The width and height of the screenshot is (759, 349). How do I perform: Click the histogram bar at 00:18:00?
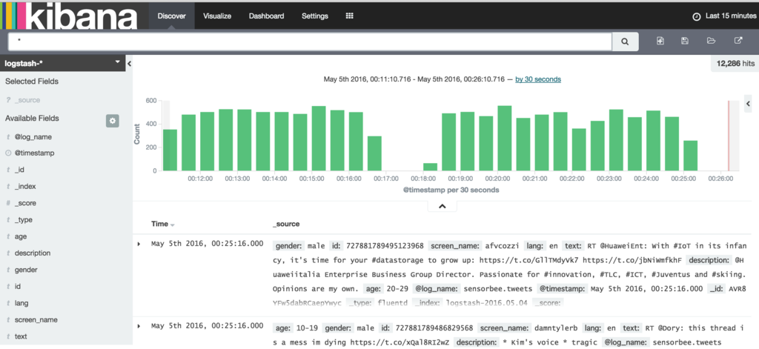(x=431, y=167)
